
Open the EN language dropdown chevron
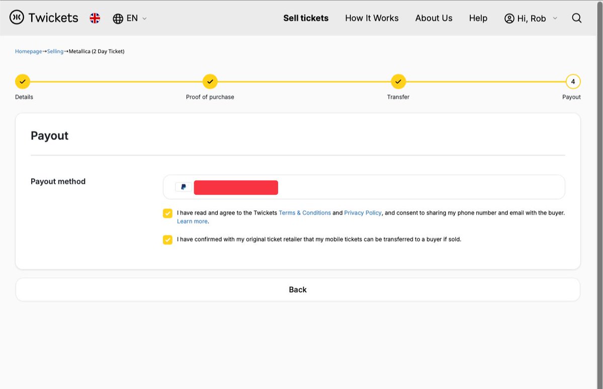pyautogui.click(x=145, y=19)
